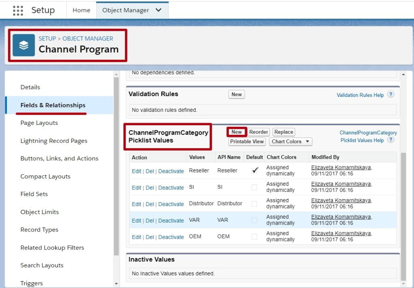Open Triggers in the sidebar
Viewport: 414px width, 288px height.
point(32,283)
